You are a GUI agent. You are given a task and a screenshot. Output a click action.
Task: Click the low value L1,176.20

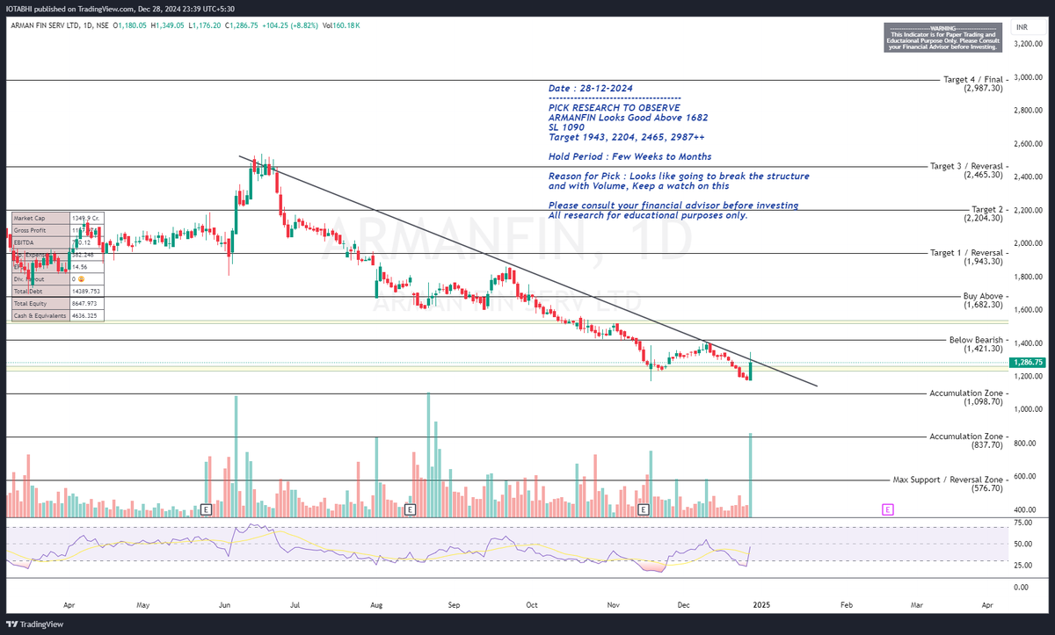(x=205, y=25)
